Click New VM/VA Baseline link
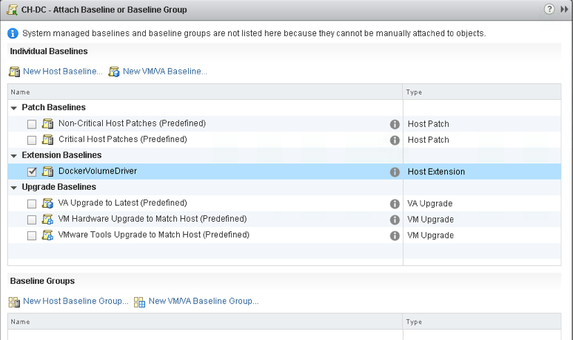 [164, 72]
